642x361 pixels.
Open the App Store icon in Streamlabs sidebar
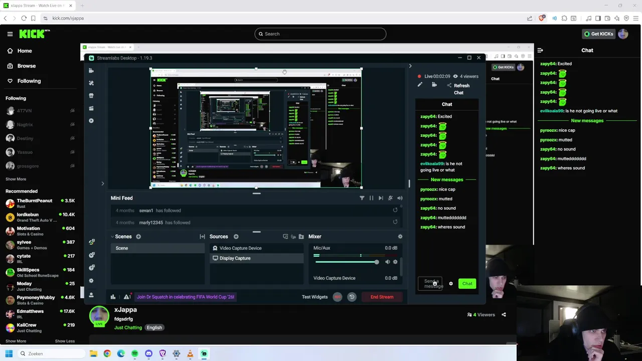point(91,96)
